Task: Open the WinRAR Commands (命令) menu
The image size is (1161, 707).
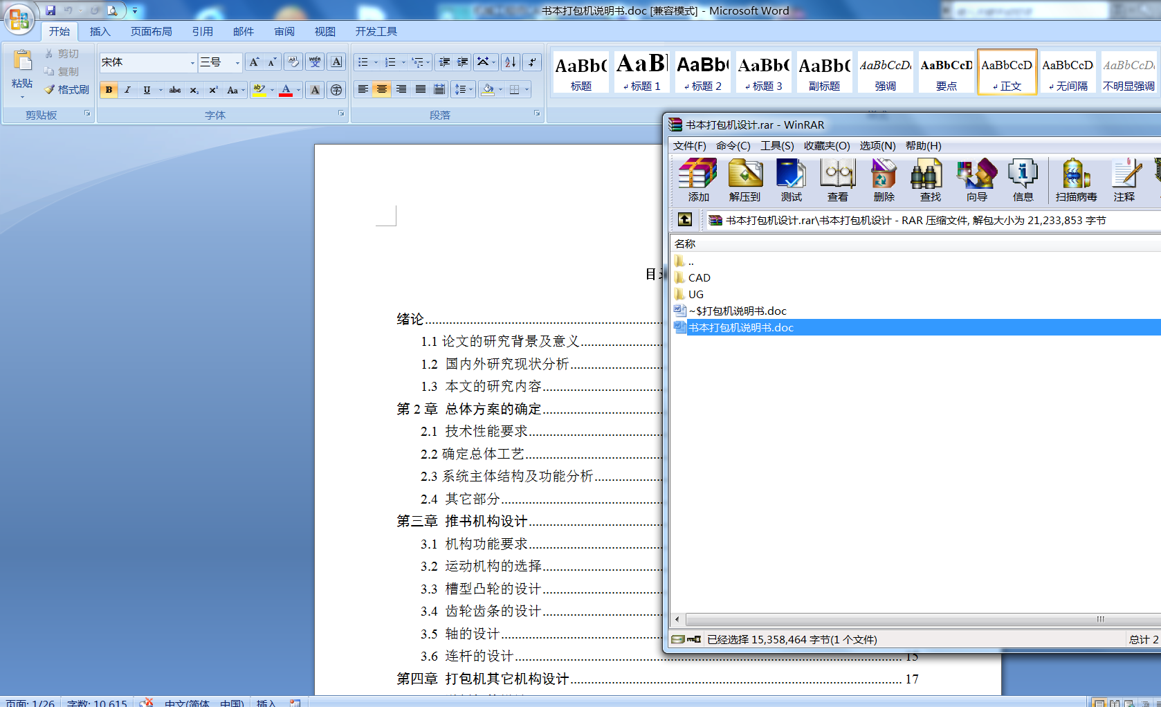Action: point(733,145)
